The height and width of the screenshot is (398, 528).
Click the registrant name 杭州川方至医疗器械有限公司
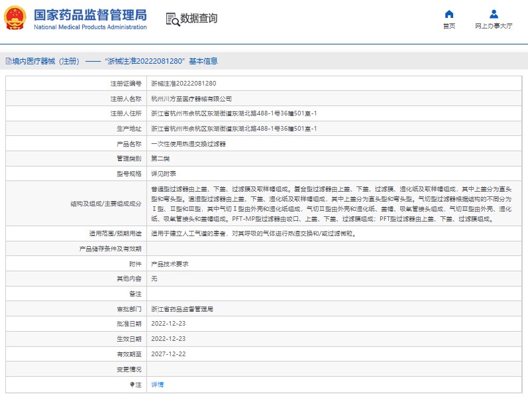pos(191,98)
